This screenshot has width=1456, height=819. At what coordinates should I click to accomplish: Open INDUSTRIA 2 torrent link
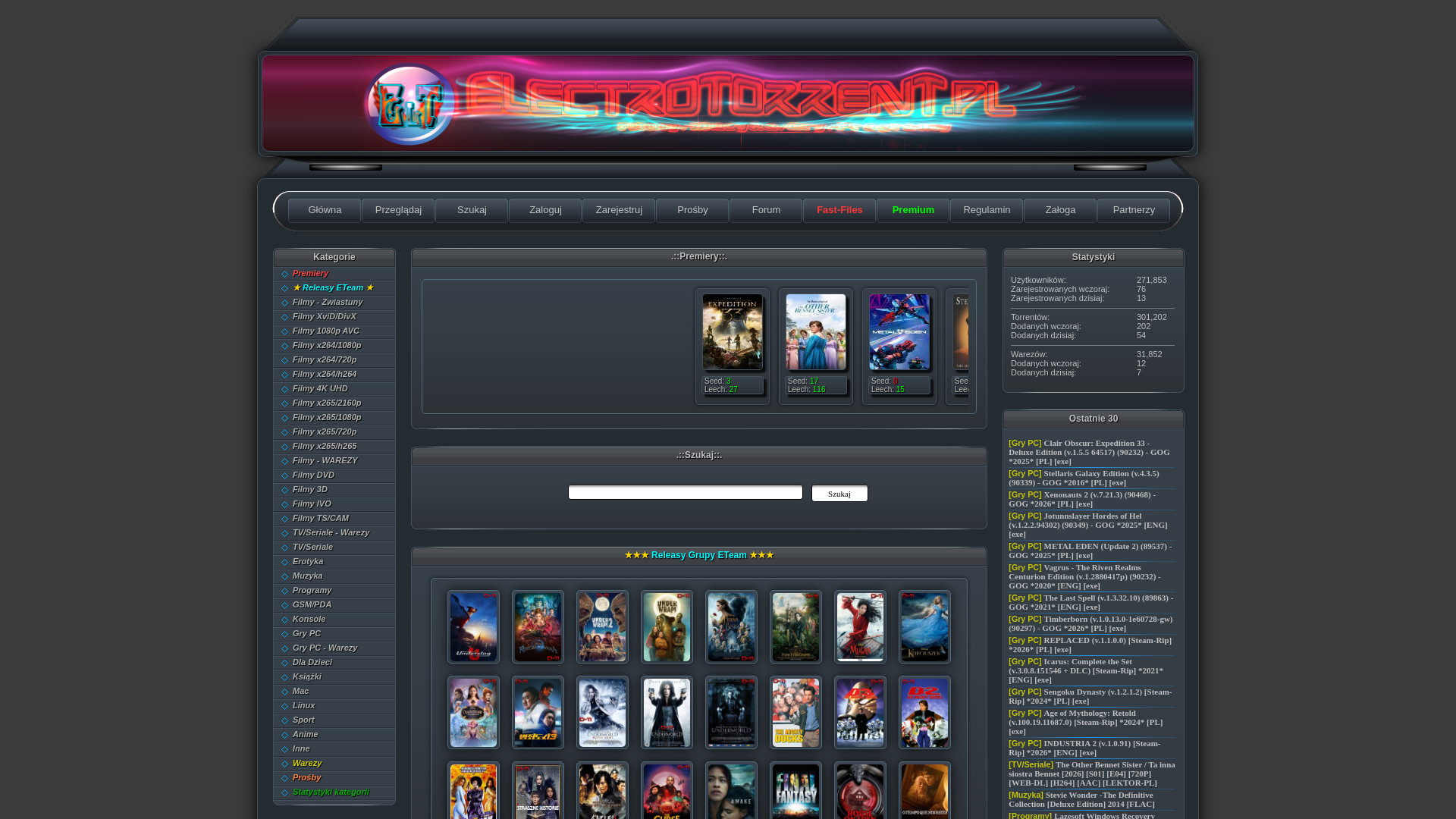pyautogui.click(x=1084, y=748)
